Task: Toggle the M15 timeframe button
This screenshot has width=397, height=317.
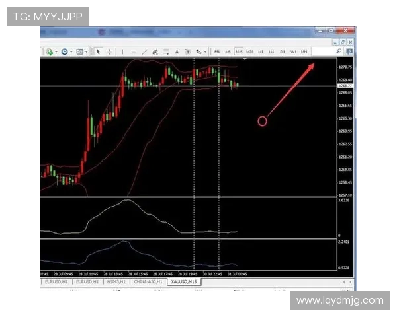Action: point(238,52)
